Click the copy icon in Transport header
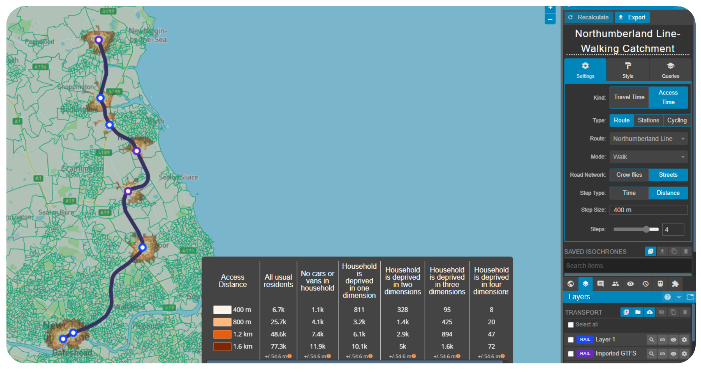 coord(673,312)
